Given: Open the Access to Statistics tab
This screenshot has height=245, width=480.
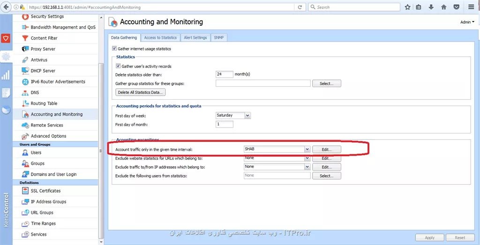Looking at the screenshot, I should (160, 37).
